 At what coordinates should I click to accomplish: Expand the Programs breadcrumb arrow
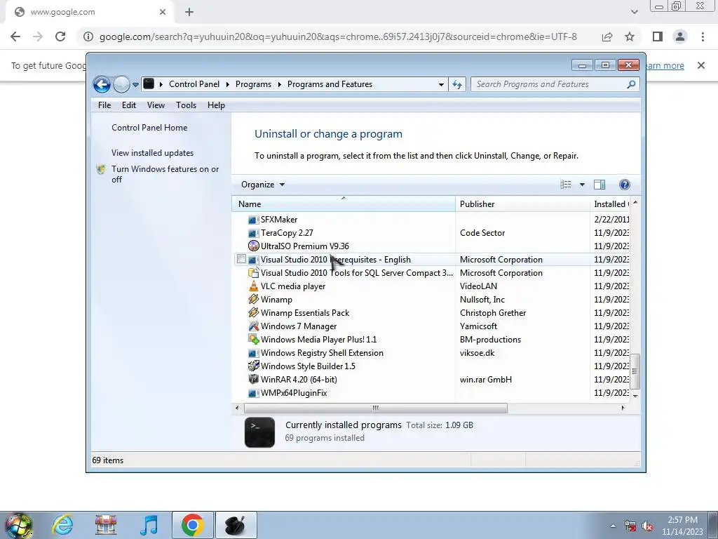point(279,84)
